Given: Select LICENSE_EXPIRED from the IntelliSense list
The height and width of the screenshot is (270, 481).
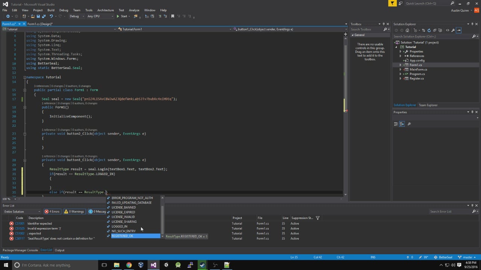Looking at the screenshot, I should 123,212.
